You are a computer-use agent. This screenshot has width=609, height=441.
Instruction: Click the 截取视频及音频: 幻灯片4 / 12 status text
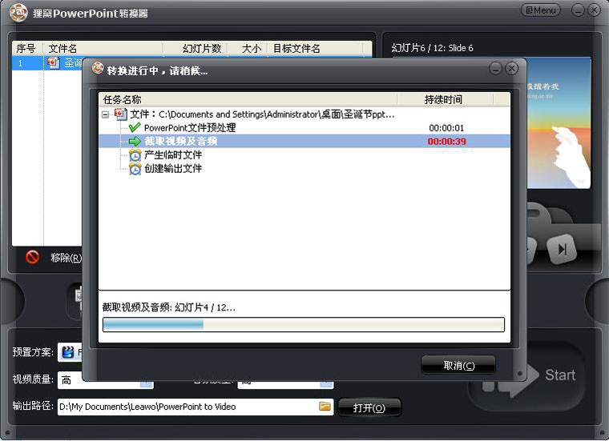click(169, 307)
